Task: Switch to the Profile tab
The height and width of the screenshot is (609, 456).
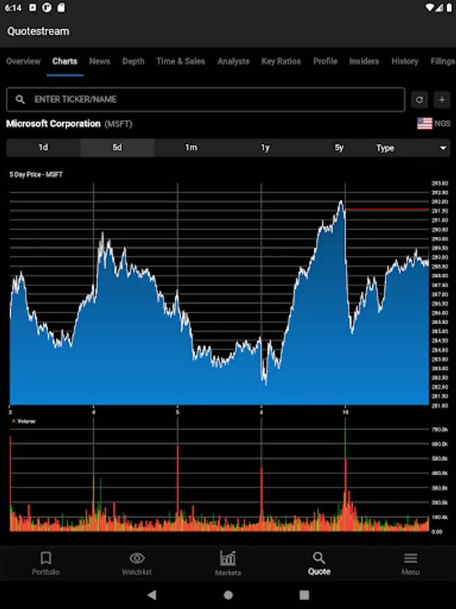Action: coord(326,62)
